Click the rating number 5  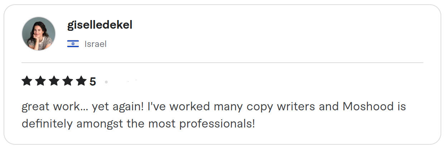(93, 82)
